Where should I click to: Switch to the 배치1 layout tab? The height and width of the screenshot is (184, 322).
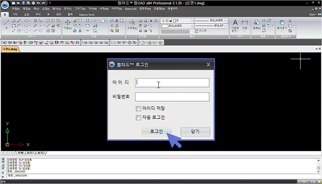(x=30, y=153)
